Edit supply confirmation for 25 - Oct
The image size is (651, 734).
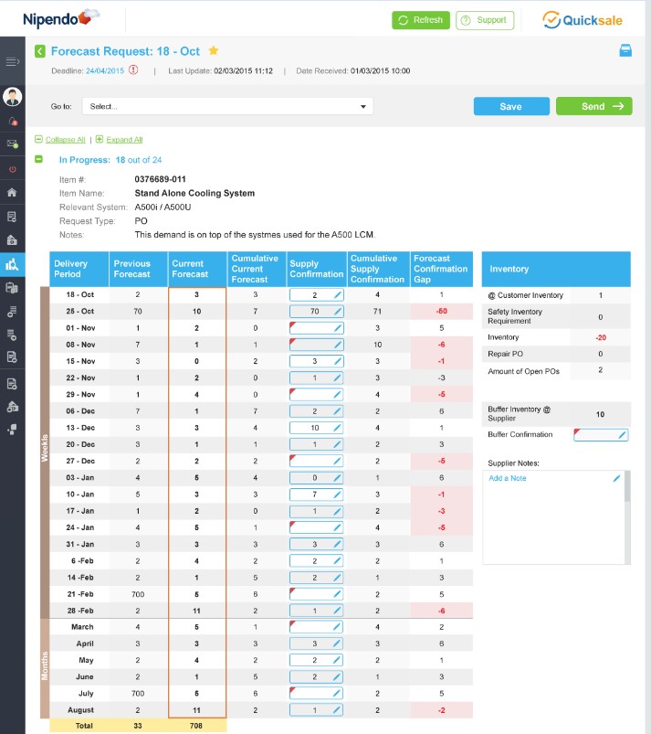pos(338,312)
